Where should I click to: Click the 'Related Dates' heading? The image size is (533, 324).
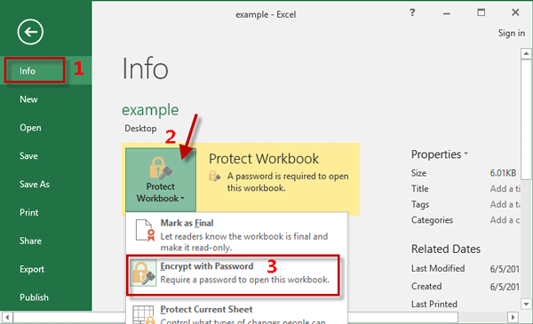[x=446, y=249]
